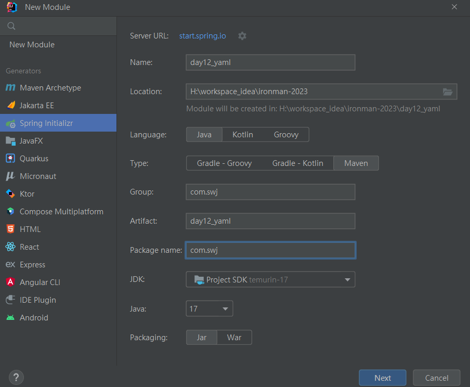Select the Maven Archetype generator
The image size is (470, 387).
50,88
